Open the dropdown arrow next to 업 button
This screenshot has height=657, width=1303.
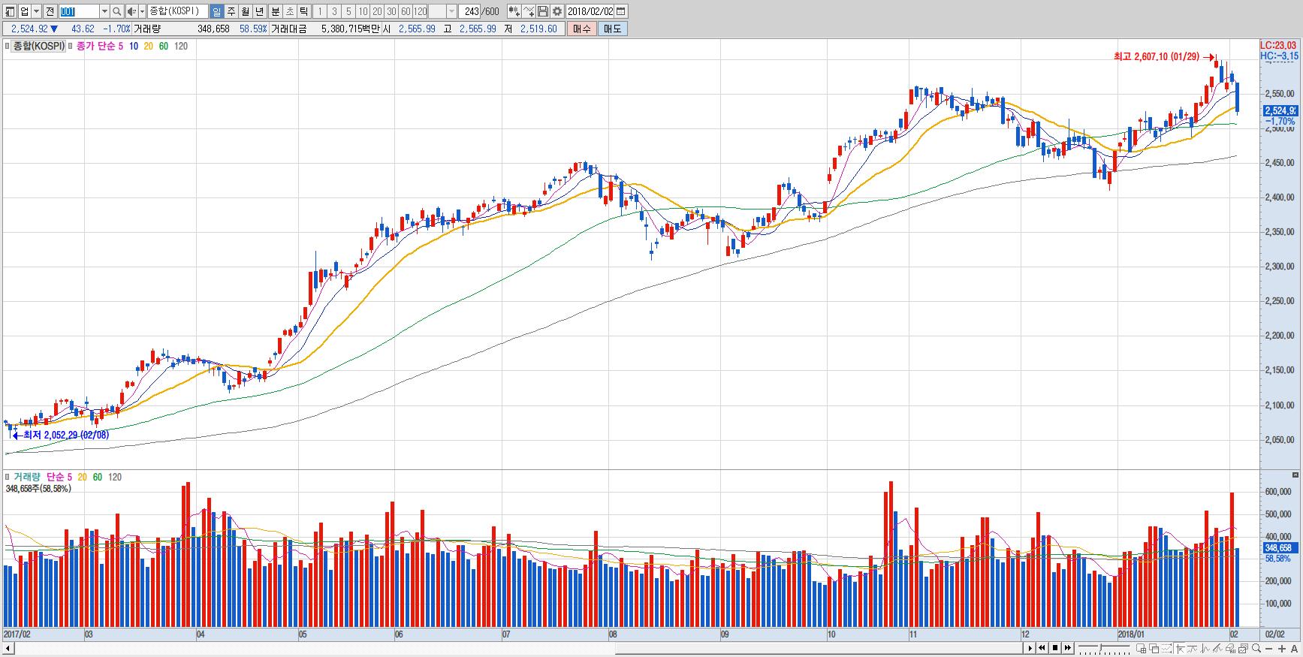point(36,11)
